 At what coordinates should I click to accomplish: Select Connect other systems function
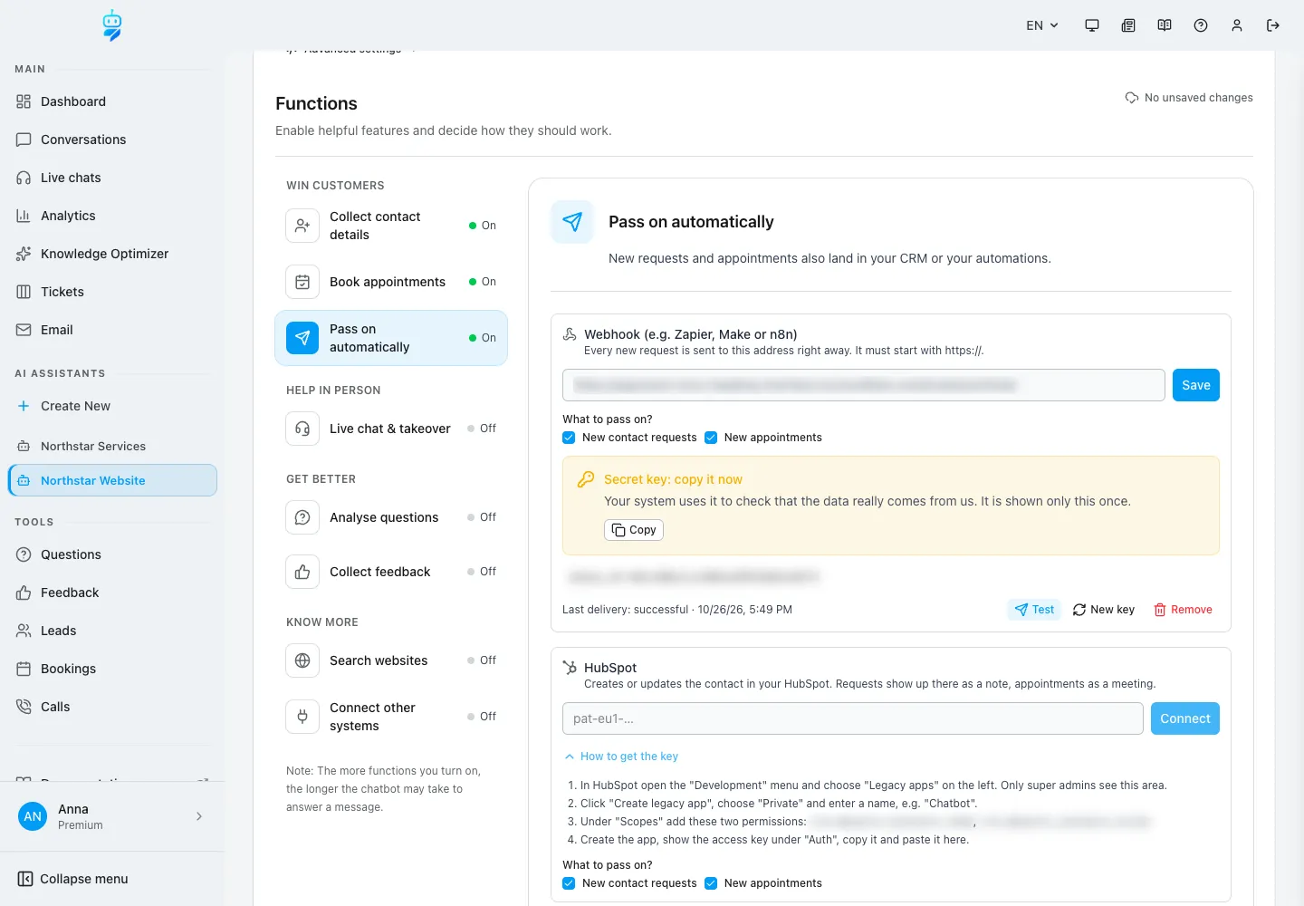[x=391, y=717]
